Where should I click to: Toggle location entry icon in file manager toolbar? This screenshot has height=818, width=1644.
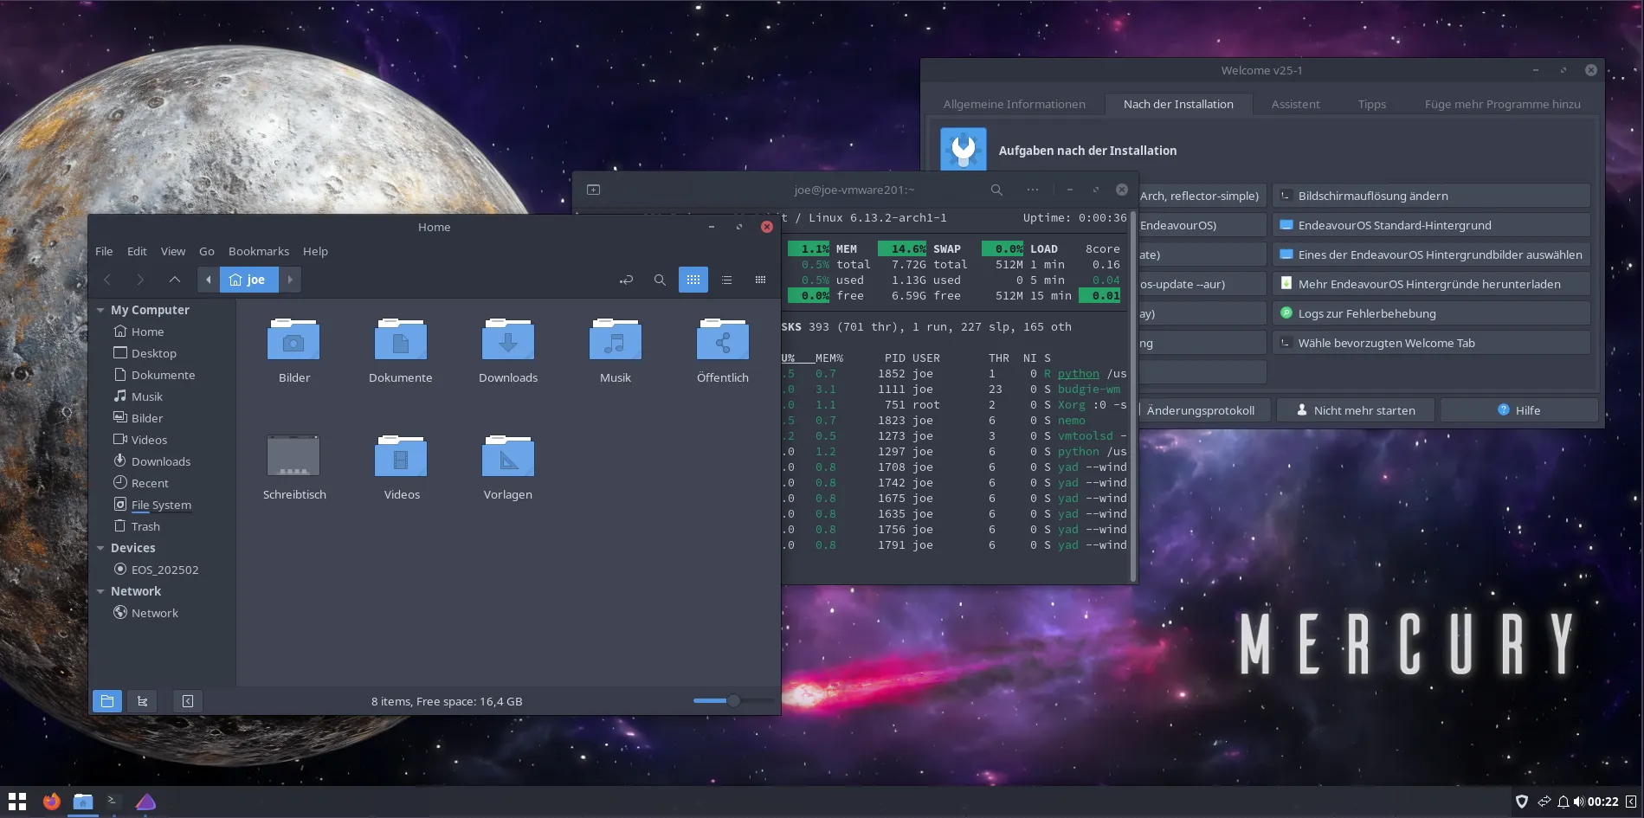pos(626,280)
